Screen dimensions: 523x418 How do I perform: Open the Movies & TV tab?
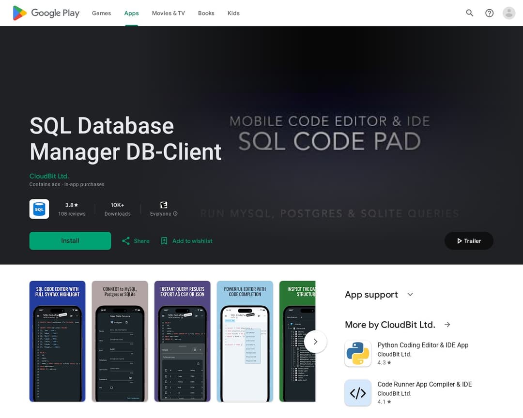click(x=169, y=13)
